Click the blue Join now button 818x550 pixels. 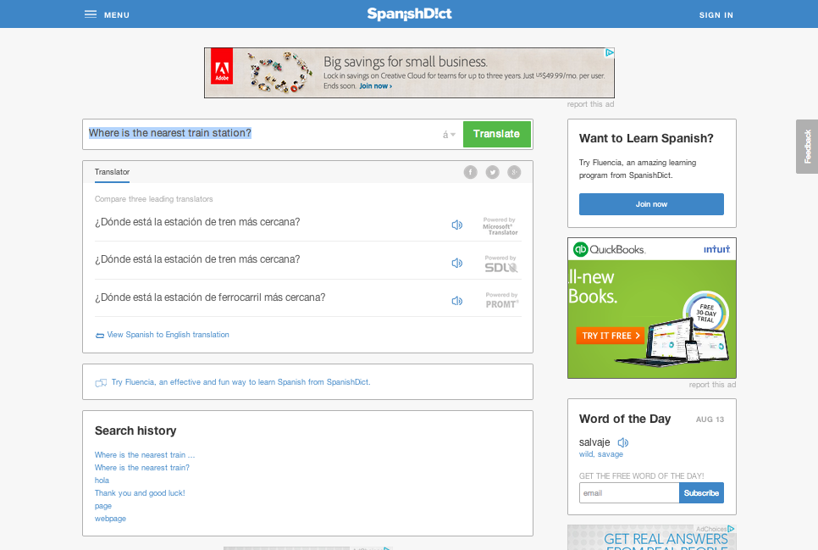point(651,204)
